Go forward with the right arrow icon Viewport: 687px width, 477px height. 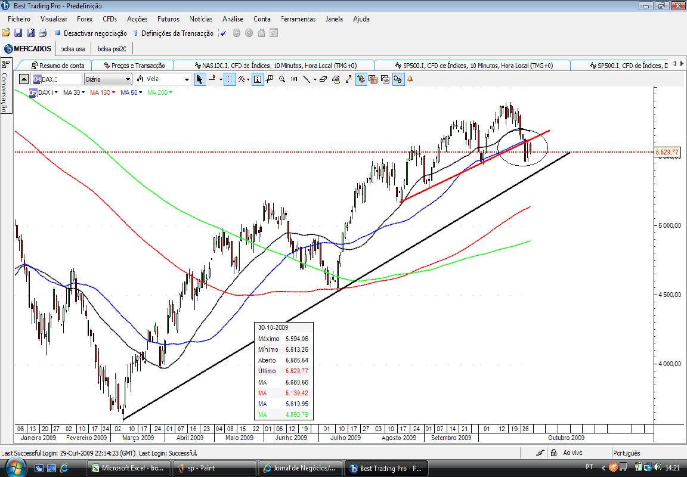(249, 33)
